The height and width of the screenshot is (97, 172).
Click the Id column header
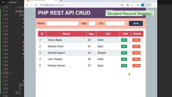point(42,34)
